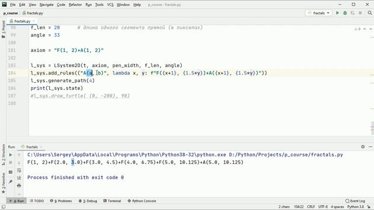Open the Tools menu
This screenshot has width=374, height=210.
tap(99, 5)
